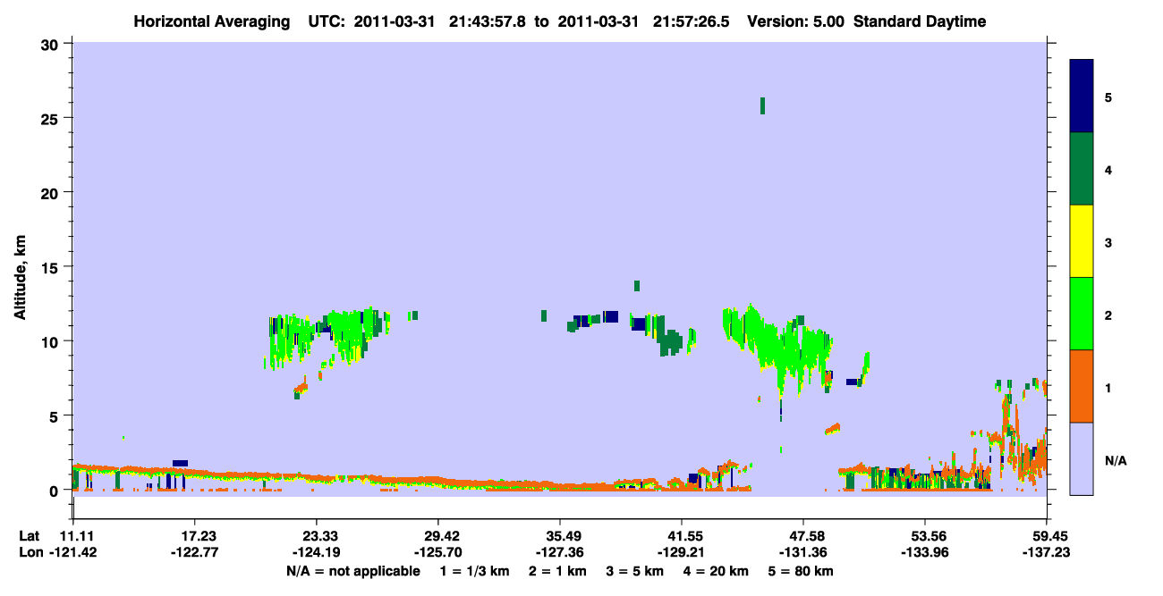The width and height of the screenshot is (1163, 596).
Task: Click the 'Standard Daytime' text
Action: (920, 21)
